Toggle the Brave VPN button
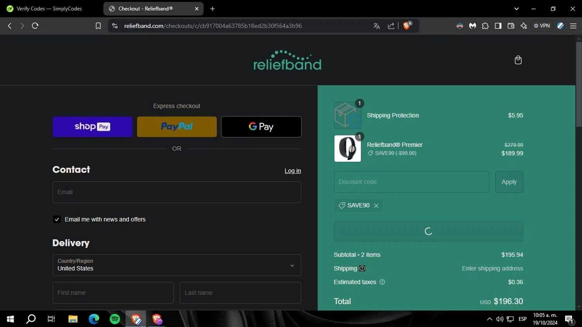 coord(542,26)
